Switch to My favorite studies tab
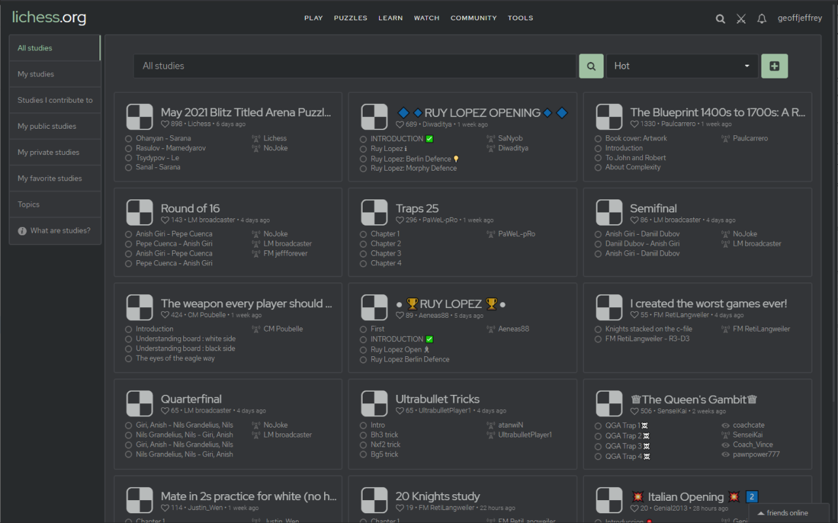 [x=50, y=178]
